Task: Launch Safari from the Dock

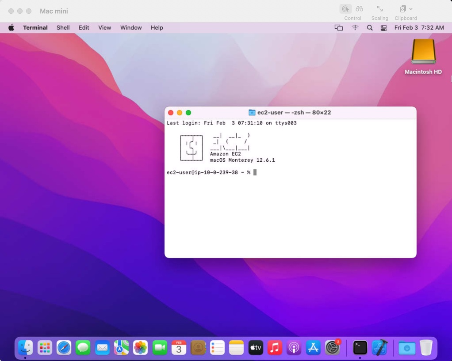Action: [x=64, y=347]
